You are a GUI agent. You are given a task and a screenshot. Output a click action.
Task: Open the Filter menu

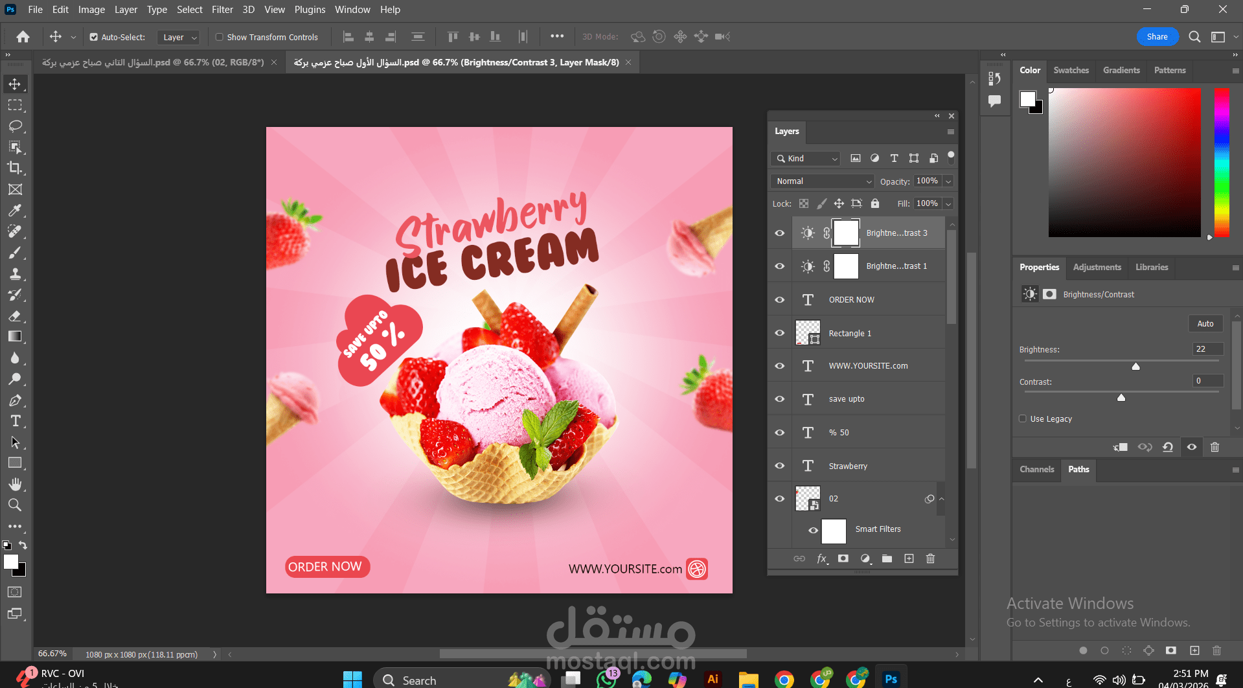[x=222, y=10]
